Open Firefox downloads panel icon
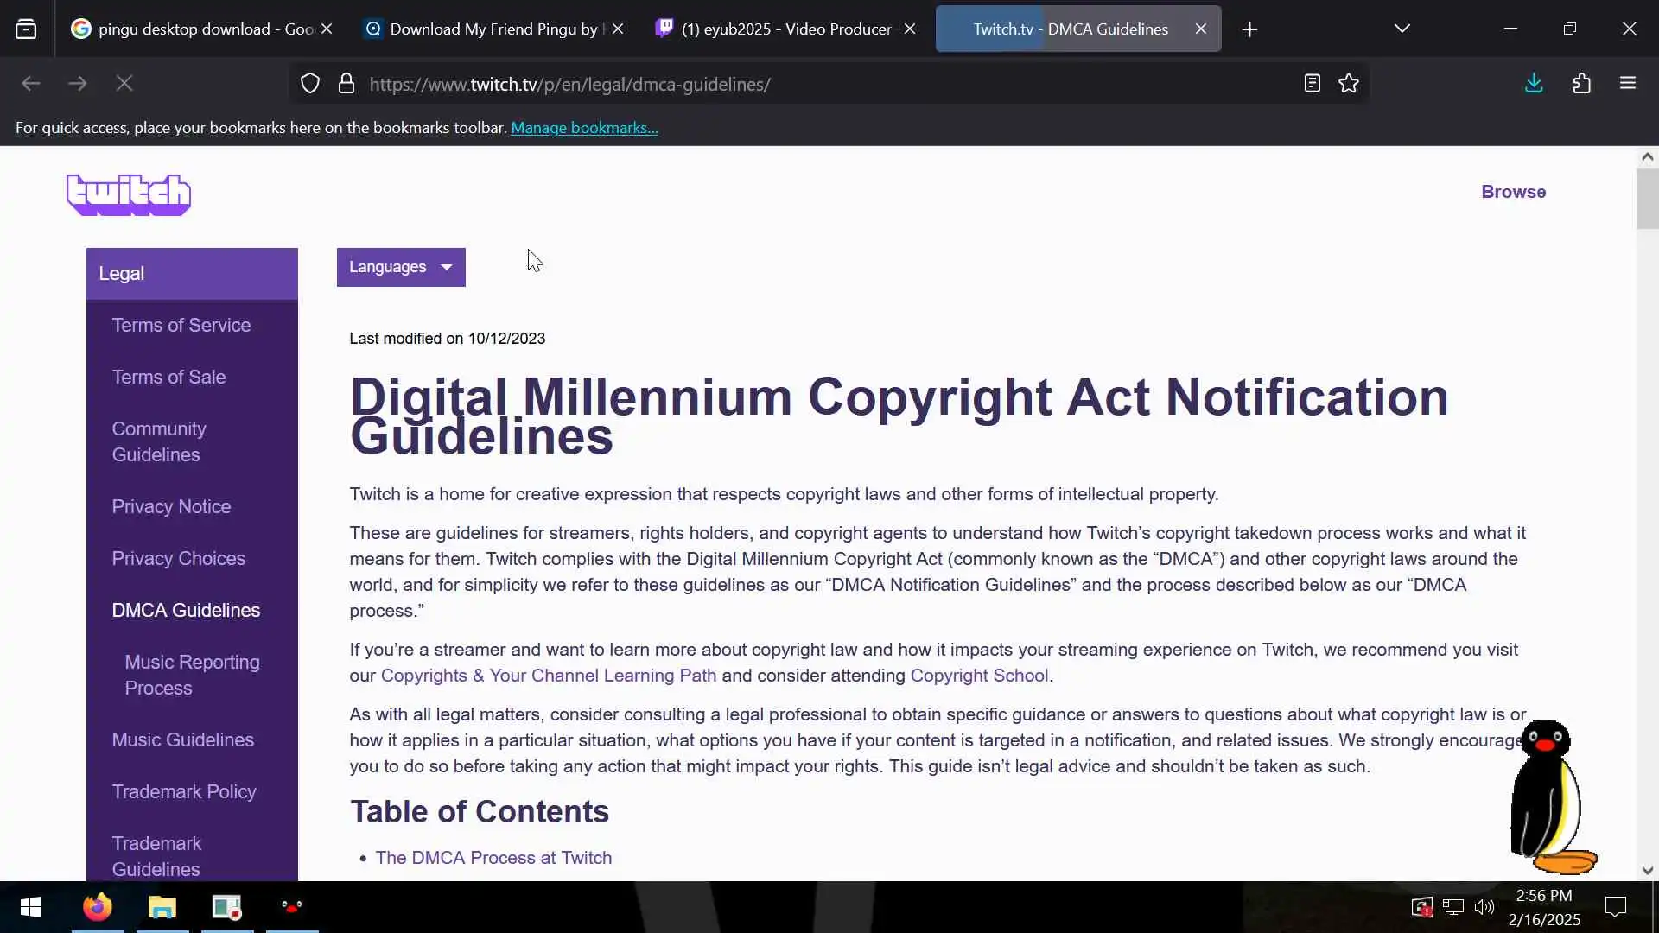 click(1534, 84)
